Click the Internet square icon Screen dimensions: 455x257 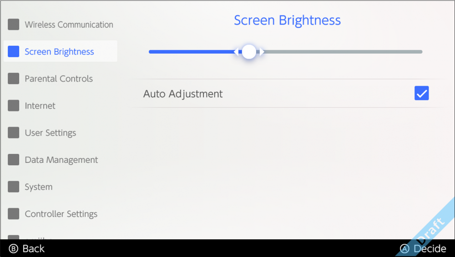point(14,106)
